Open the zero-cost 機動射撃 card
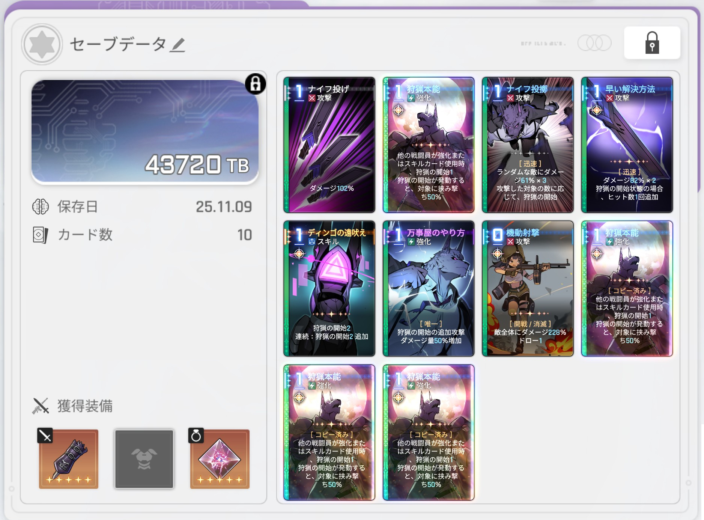This screenshot has width=704, height=520. tap(528, 288)
